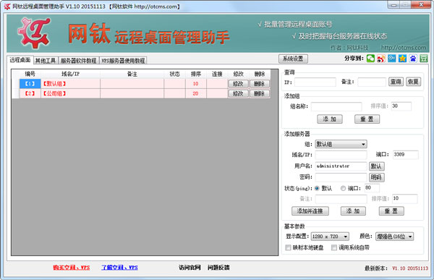Click the 恢复 restore button
This screenshot has width=434, height=280.
coord(413,82)
